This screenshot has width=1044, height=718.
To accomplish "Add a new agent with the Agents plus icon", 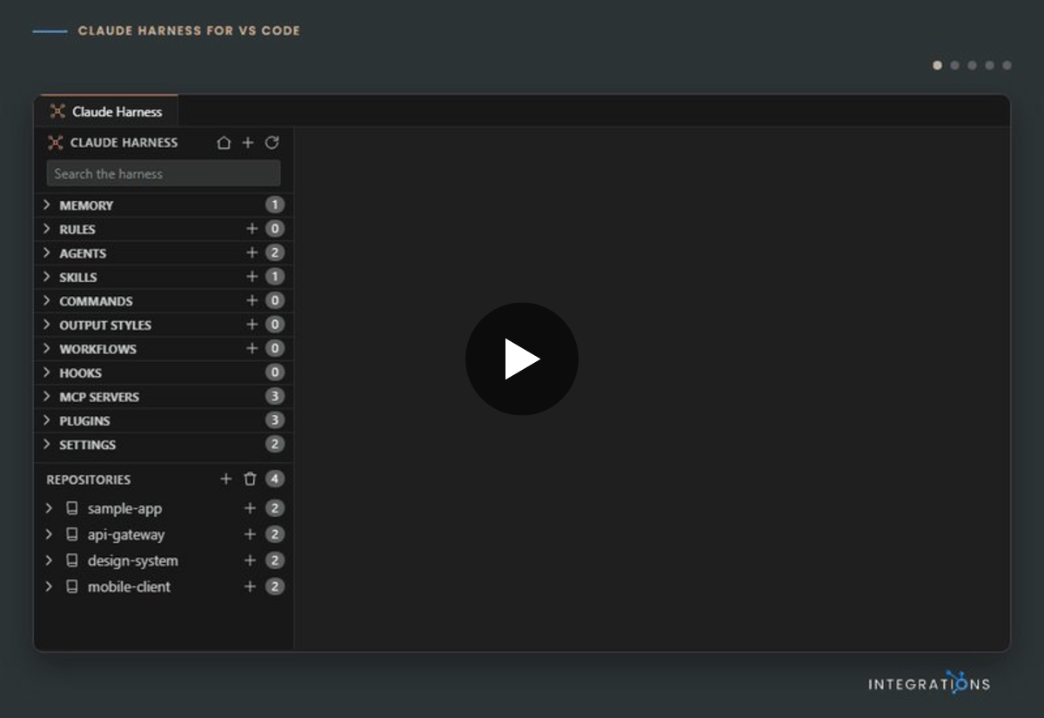I will coord(252,253).
